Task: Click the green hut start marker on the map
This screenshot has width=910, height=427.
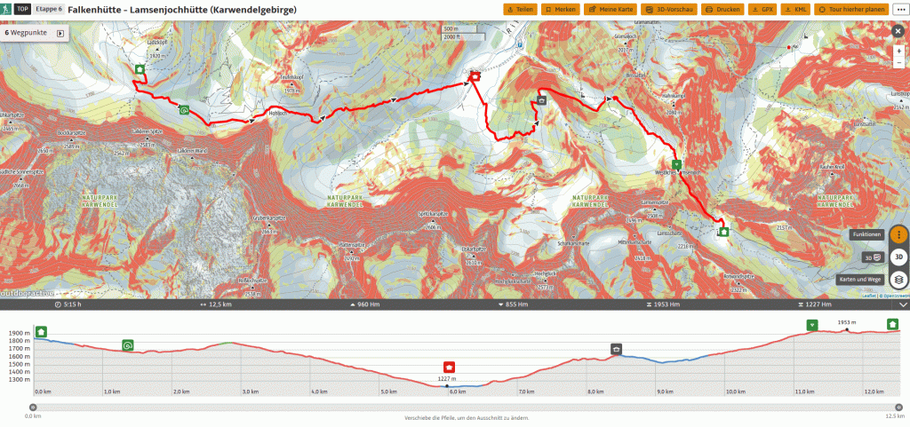Action: point(140,69)
